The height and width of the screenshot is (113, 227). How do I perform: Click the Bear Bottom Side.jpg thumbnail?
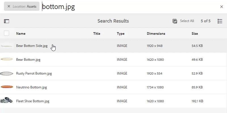click(7, 46)
